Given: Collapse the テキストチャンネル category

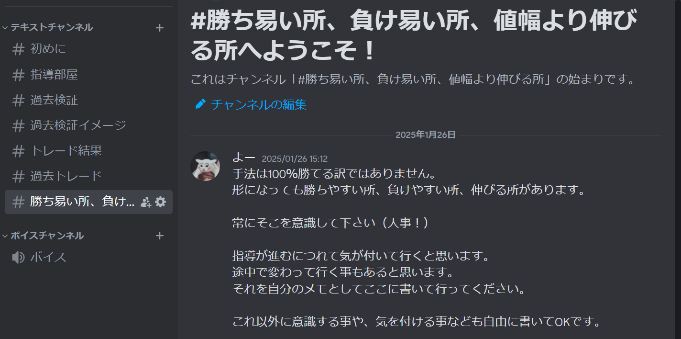Looking at the screenshot, I should pyautogui.click(x=48, y=27).
